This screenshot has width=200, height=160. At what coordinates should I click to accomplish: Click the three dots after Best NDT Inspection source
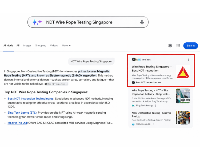(160, 83)
